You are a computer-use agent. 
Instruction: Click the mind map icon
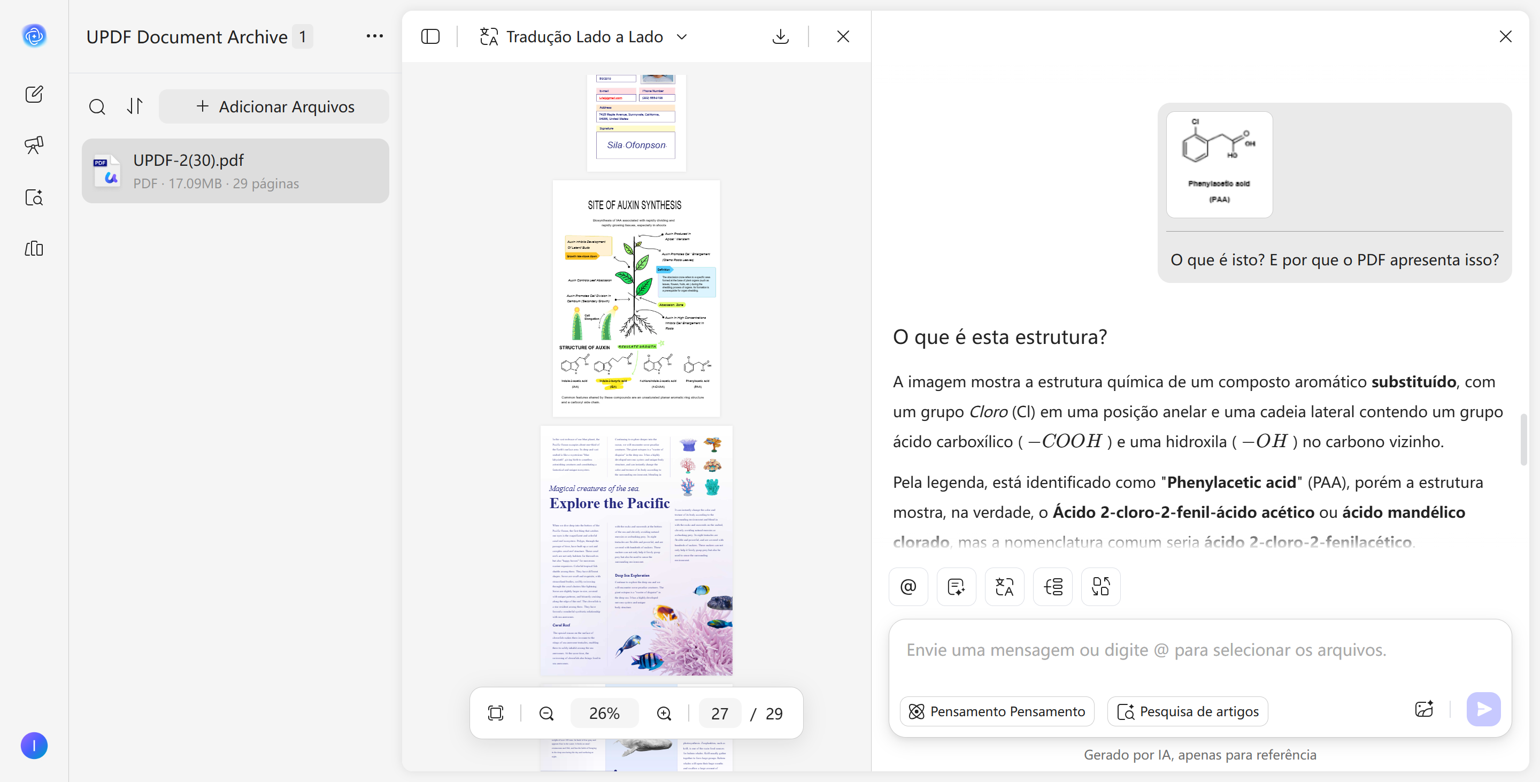click(1053, 586)
